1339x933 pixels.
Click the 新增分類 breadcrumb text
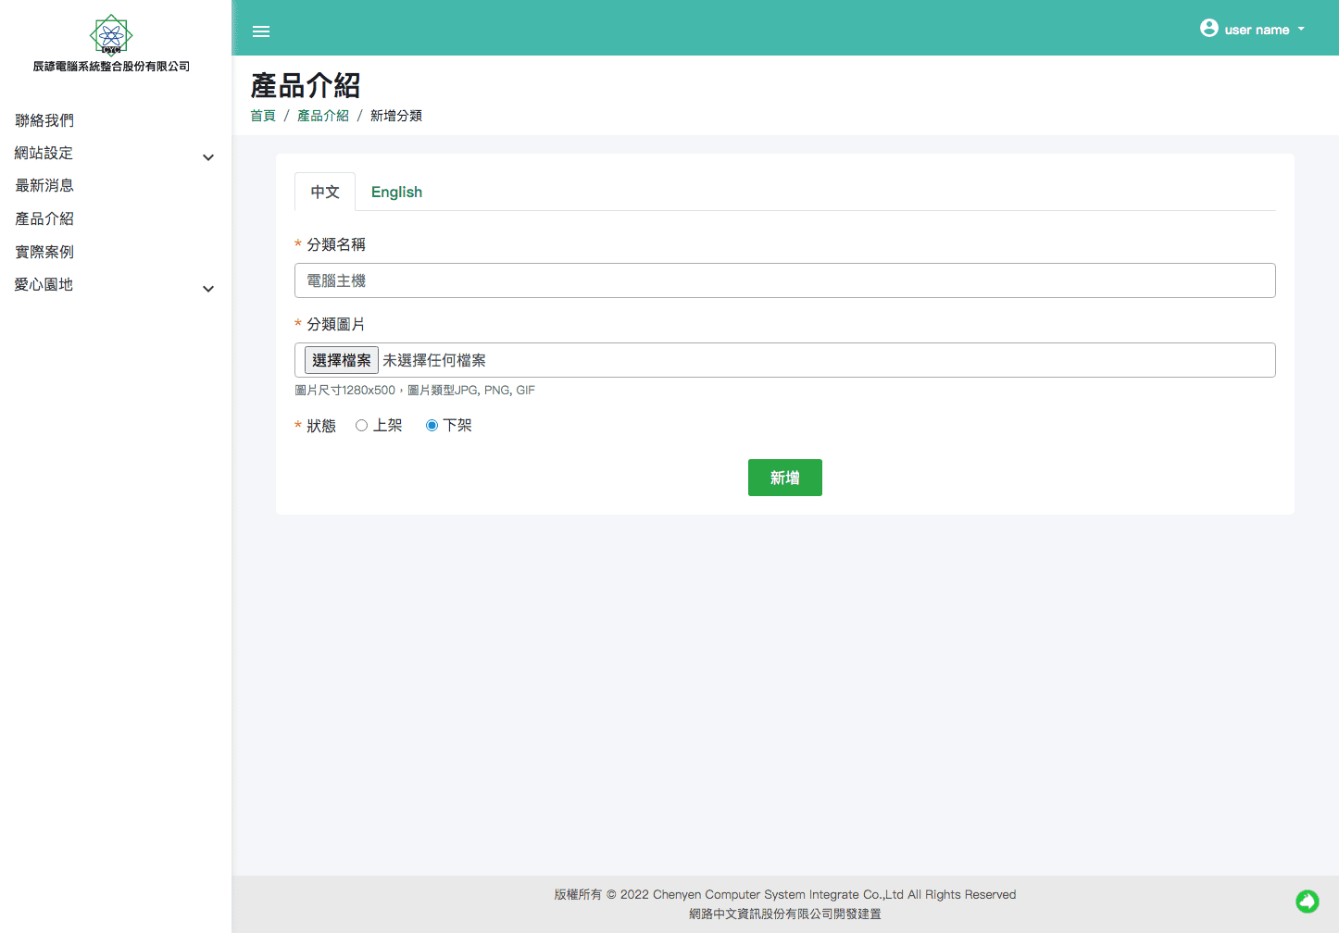tap(396, 116)
